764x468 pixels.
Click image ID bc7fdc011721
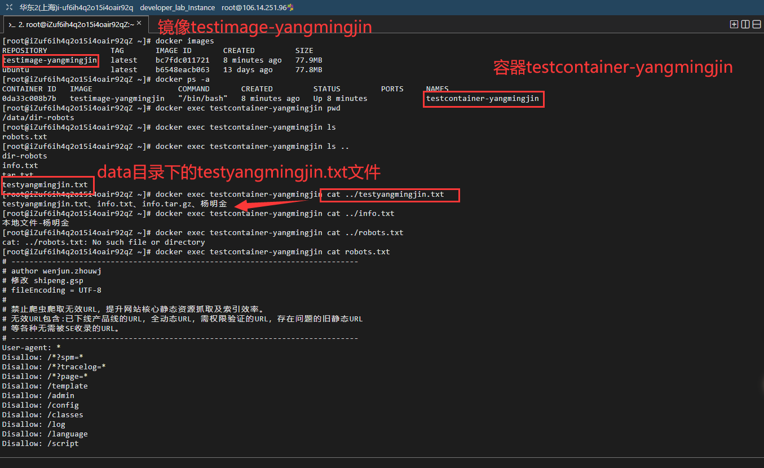[183, 60]
